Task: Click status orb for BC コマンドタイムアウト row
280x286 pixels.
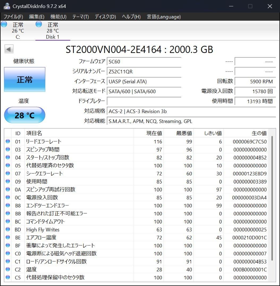Action: [8, 221]
